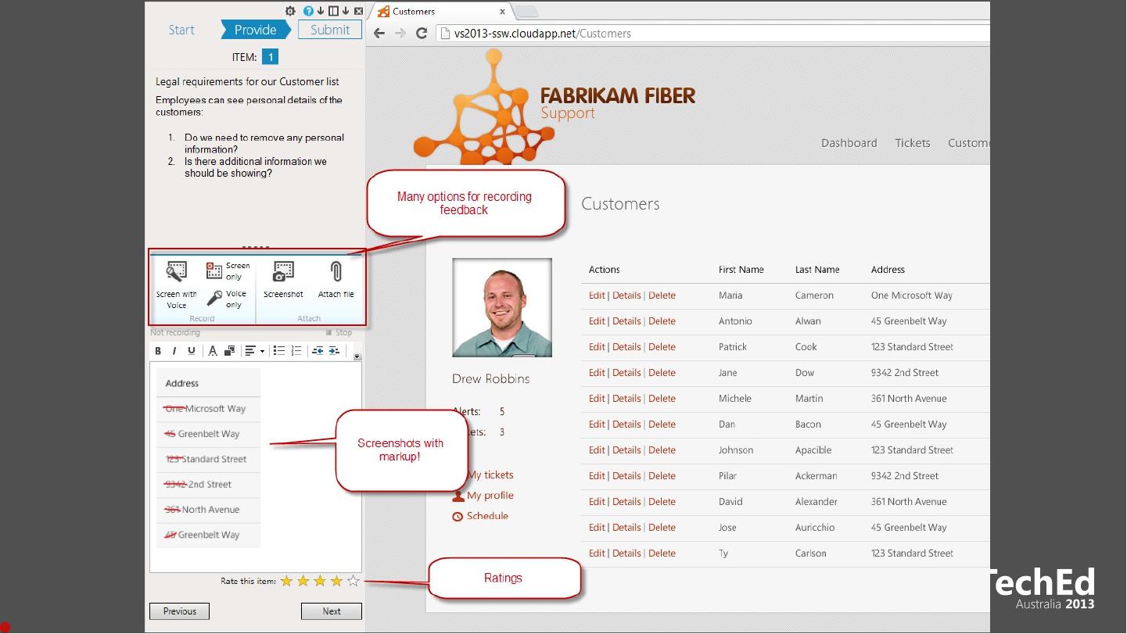Click the text alignment icon
The height and width of the screenshot is (634, 1127).
(250, 351)
